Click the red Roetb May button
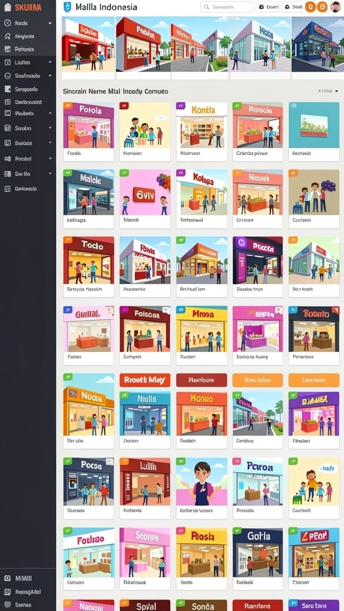The width and height of the screenshot is (344, 611). pos(145,380)
